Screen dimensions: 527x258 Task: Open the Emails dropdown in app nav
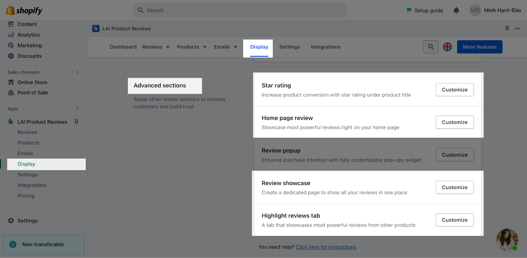tap(226, 47)
